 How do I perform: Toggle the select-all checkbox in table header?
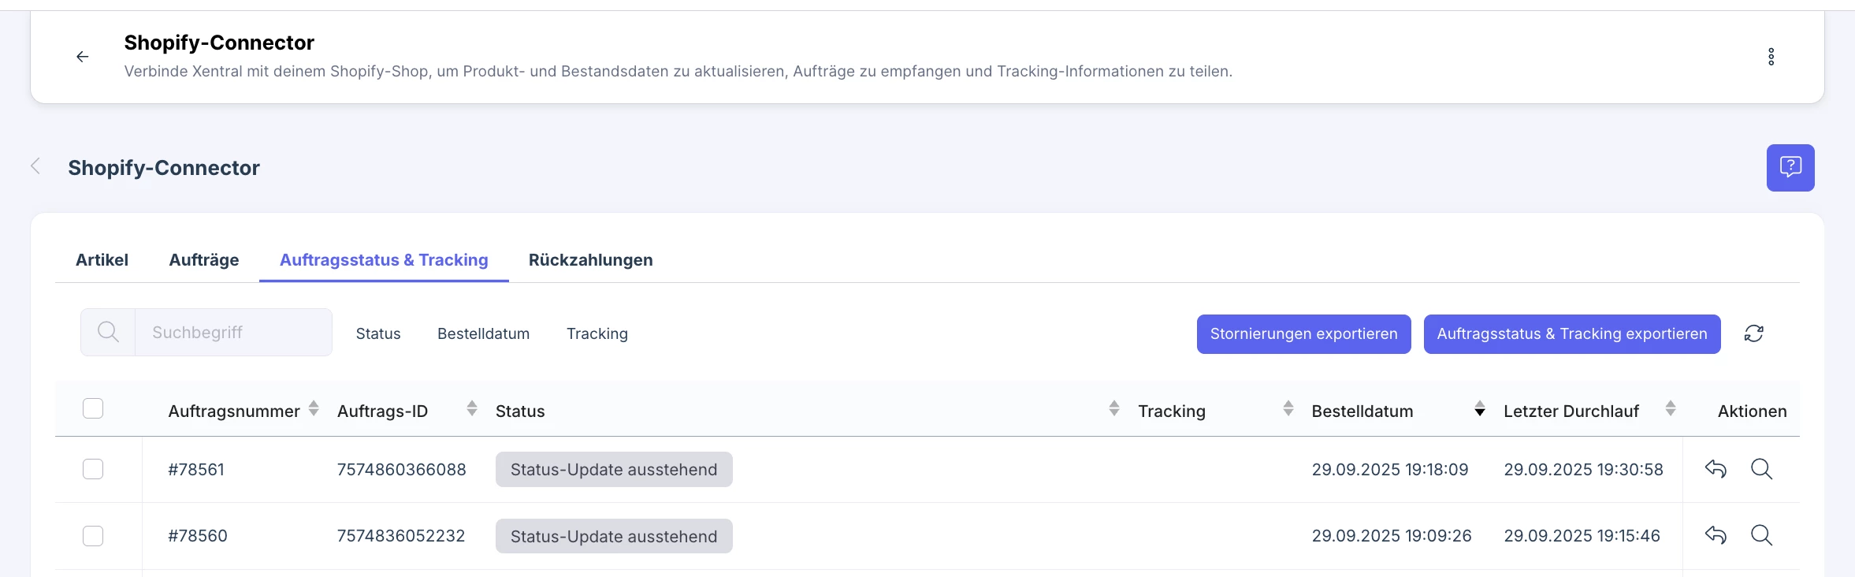(93, 408)
